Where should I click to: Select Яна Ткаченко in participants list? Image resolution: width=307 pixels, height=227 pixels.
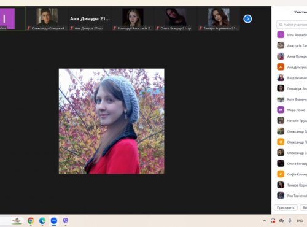coord(292,196)
